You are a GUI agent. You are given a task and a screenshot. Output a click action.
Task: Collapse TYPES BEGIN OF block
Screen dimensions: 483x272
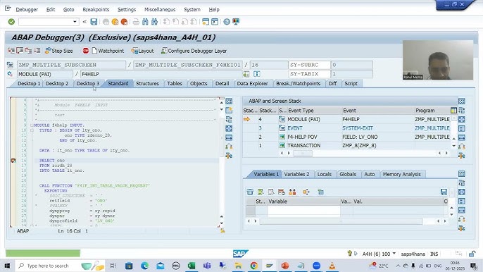point(32,130)
